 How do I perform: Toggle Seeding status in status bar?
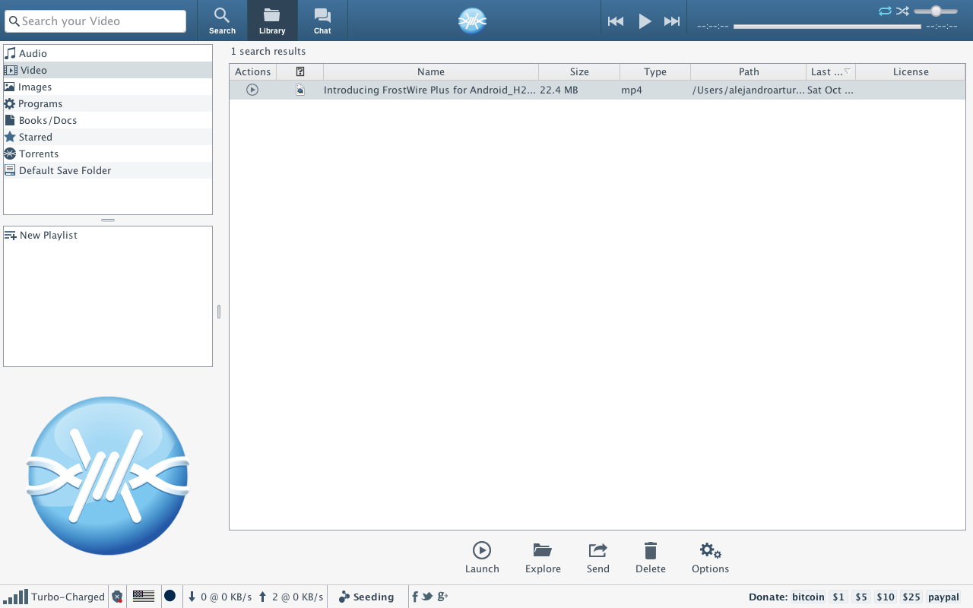tap(366, 597)
